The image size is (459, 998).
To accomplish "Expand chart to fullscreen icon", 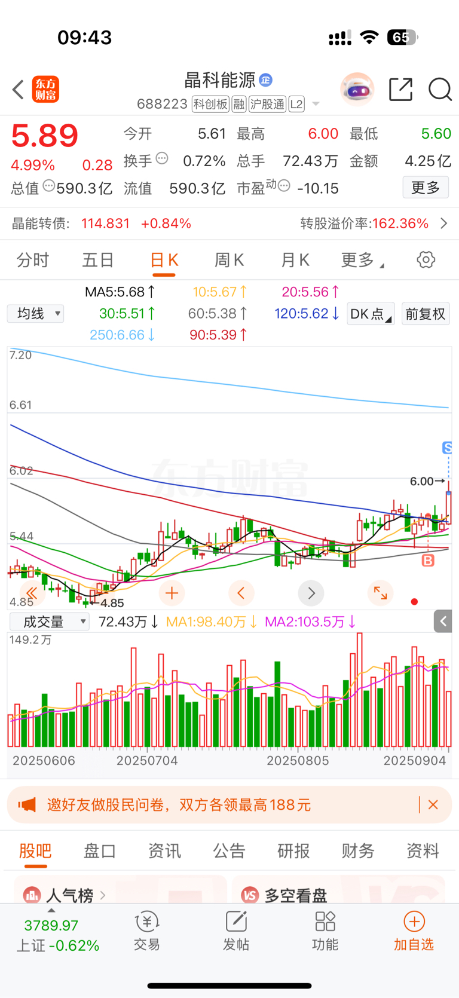I will pyautogui.click(x=380, y=593).
